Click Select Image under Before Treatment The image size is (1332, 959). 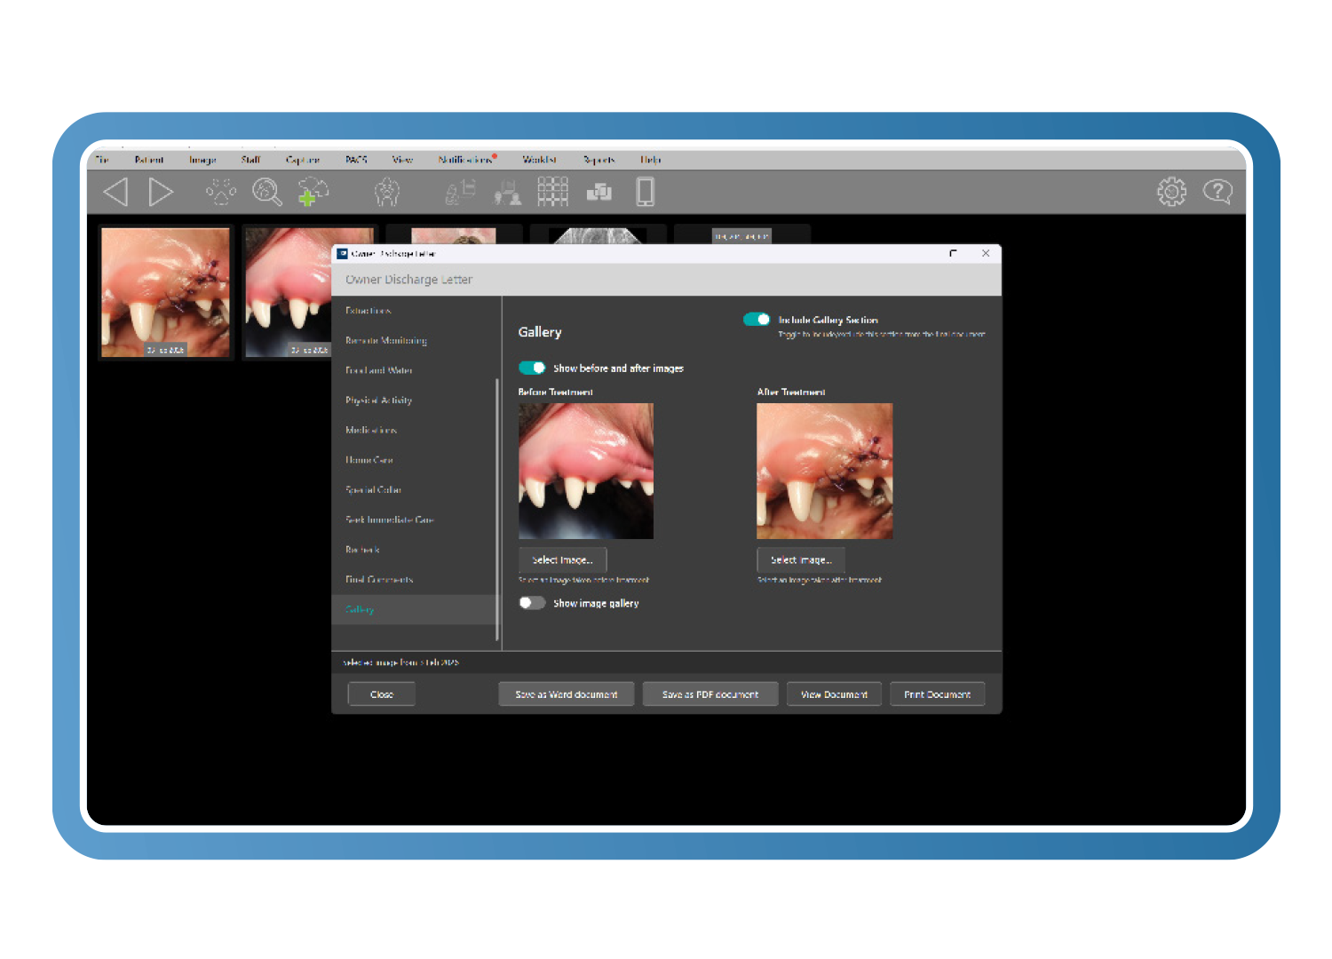[x=562, y=560]
